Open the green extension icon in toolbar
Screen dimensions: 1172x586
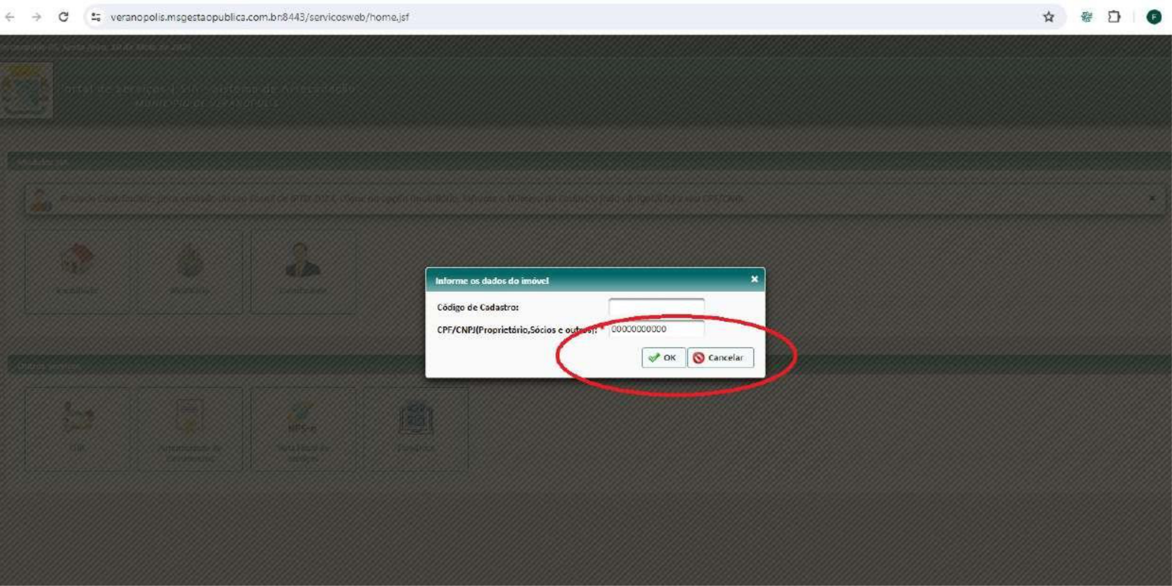[x=1086, y=17]
